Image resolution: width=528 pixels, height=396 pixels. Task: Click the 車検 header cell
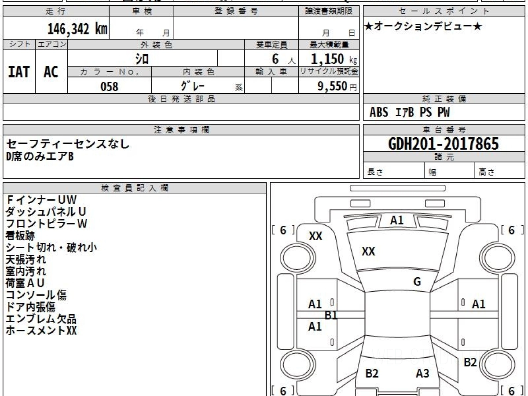[x=141, y=11]
